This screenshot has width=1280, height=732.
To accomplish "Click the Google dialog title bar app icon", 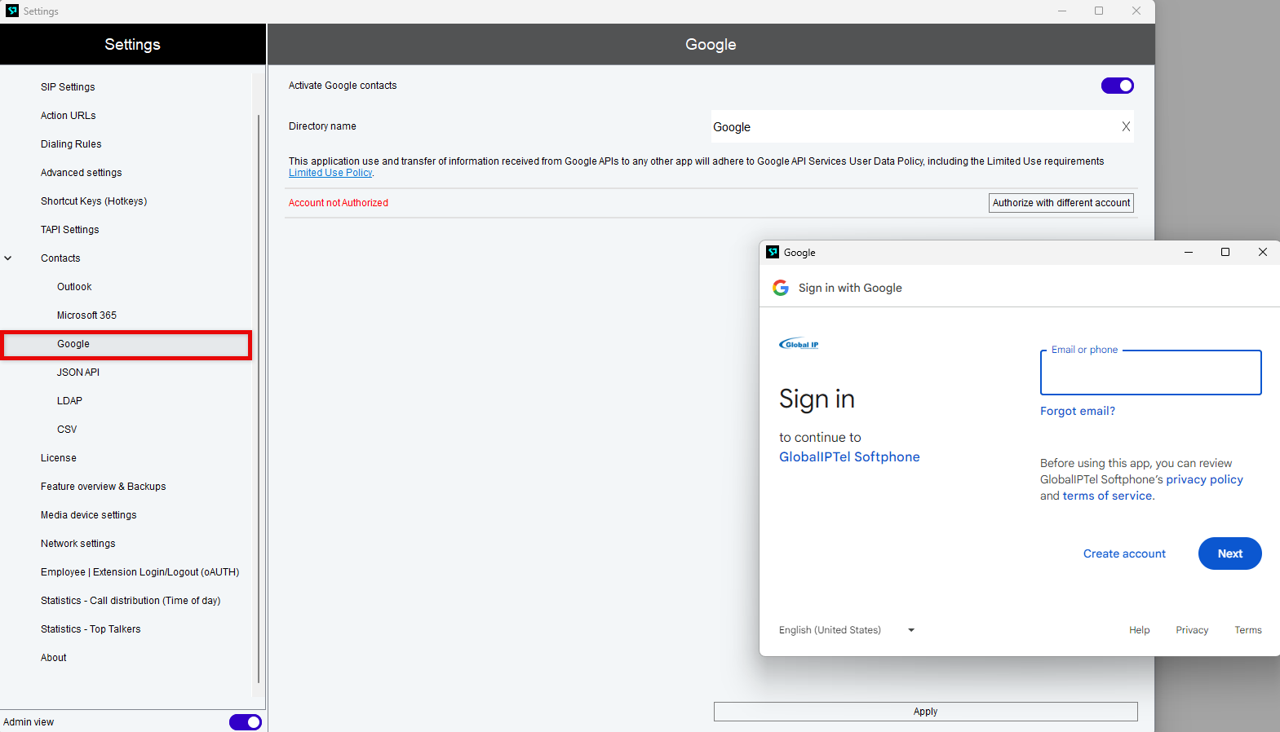I will [773, 252].
